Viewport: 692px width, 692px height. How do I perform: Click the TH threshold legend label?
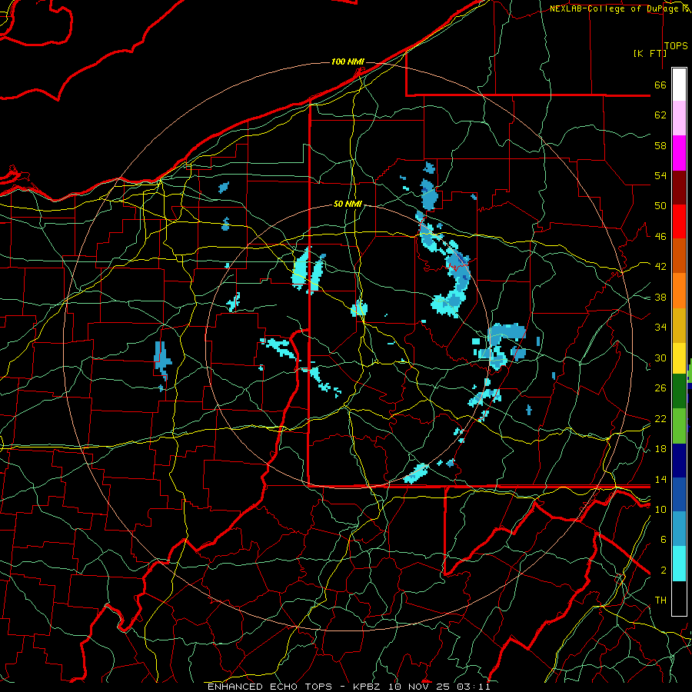coord(660,601)
